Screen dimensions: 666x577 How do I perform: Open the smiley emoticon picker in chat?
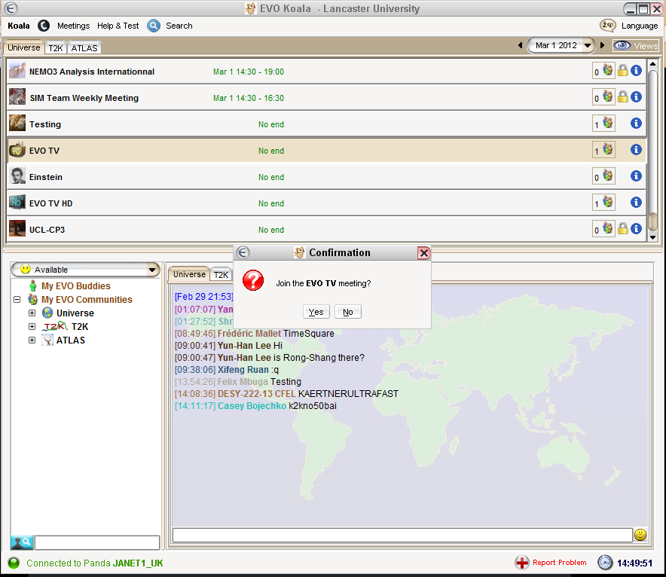640,535
